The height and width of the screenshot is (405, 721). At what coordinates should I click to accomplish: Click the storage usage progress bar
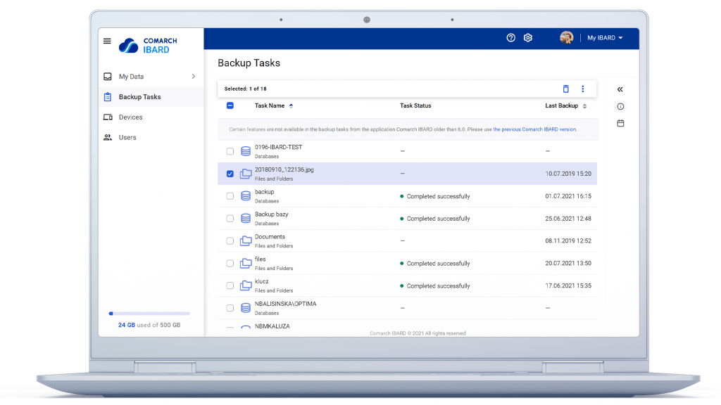[149, 314]
